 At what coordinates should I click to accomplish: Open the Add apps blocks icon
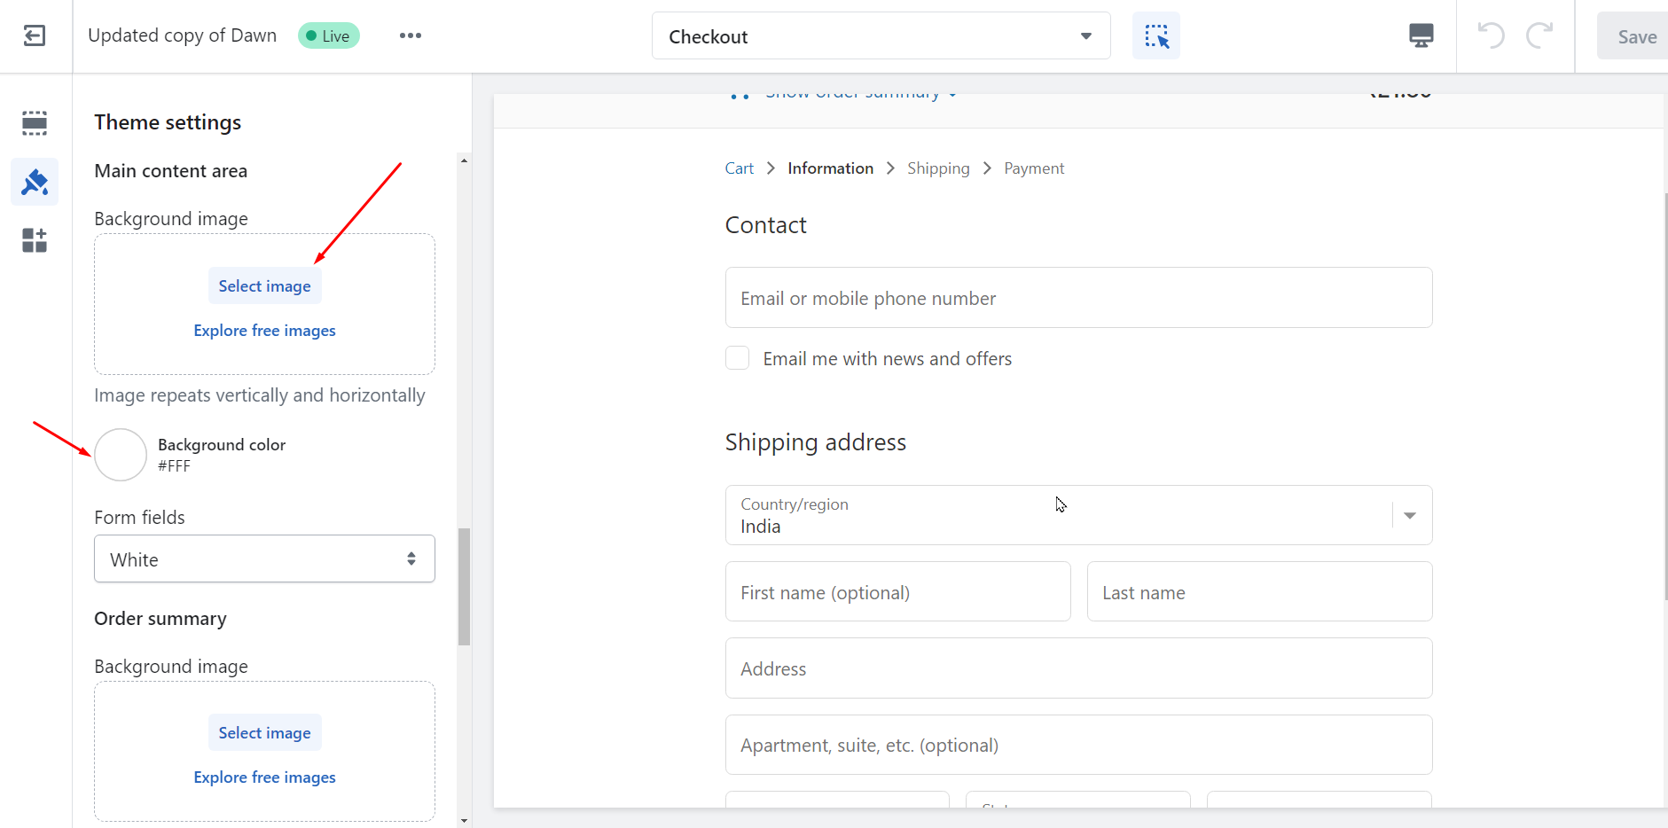(35, 240)
